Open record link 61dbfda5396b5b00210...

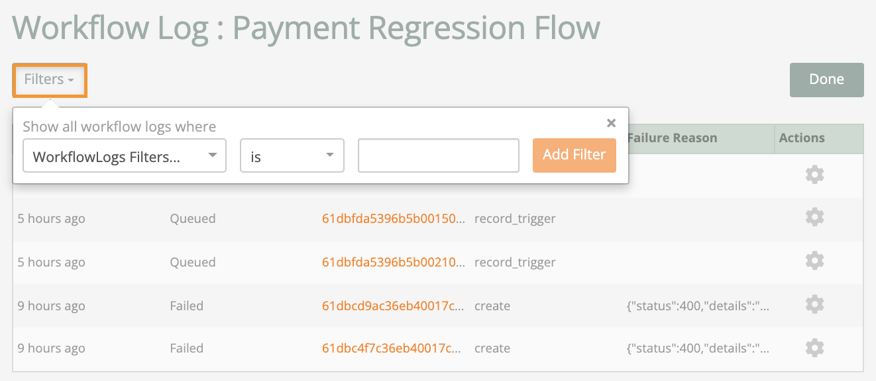(394, 262)
